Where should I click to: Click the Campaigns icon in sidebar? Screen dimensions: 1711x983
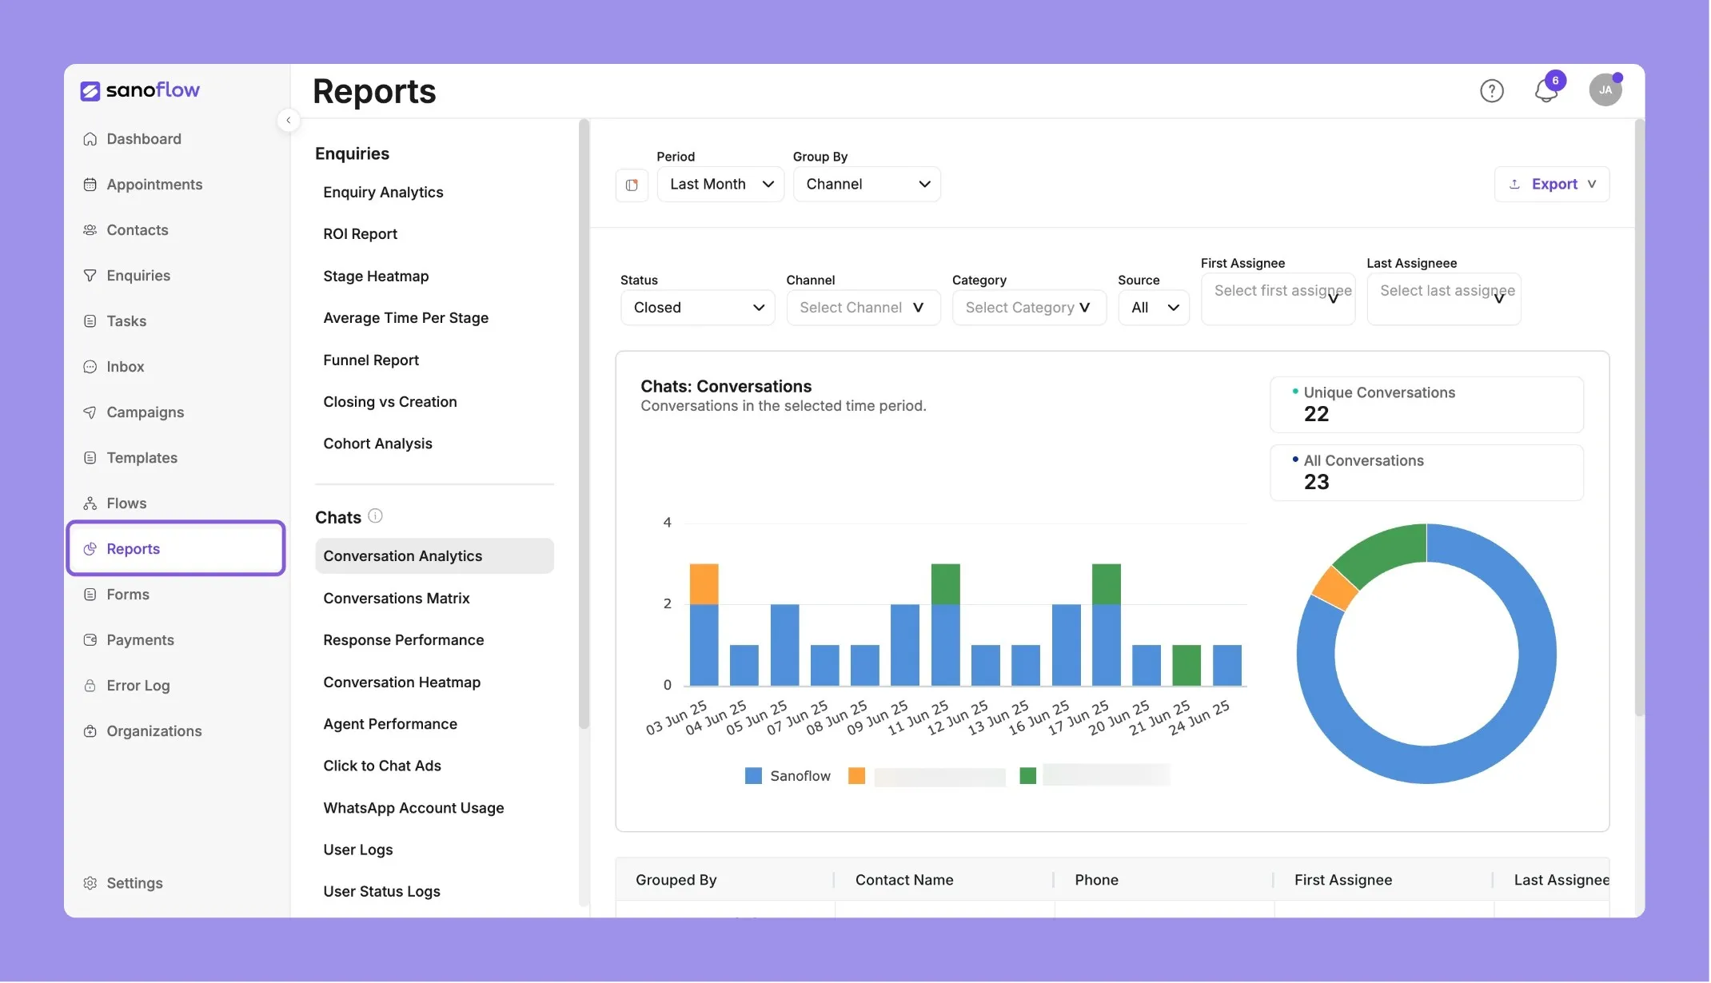90,412
